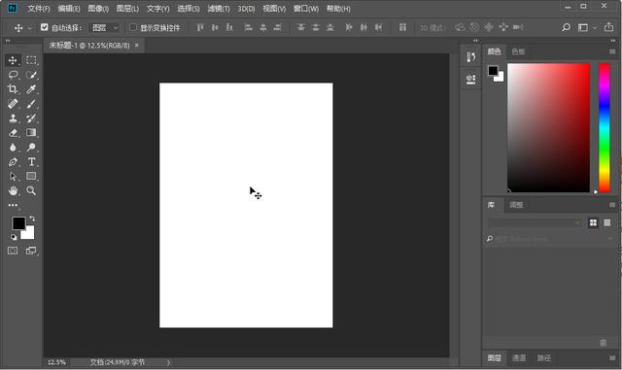
Task: Open the 图像(I) menu
Action: [98, 9]
